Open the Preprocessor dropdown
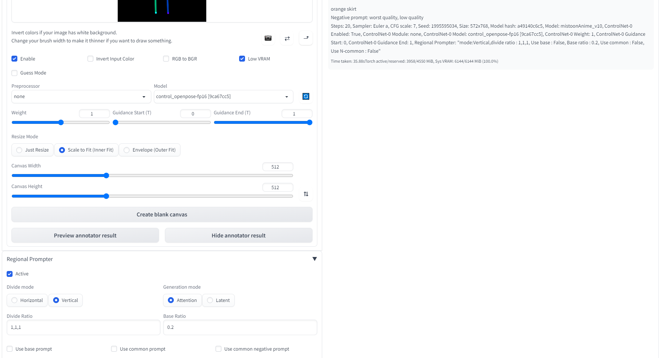The height and width of the screenshot is (358, 662). click(80, 97)
